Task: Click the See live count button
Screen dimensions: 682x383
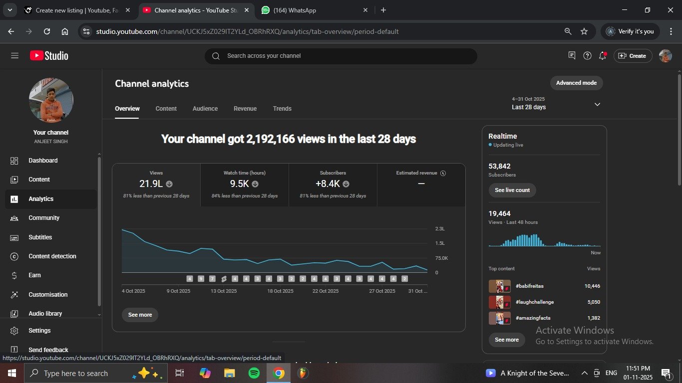Action: pyautogui.click(x=512, y=190)
